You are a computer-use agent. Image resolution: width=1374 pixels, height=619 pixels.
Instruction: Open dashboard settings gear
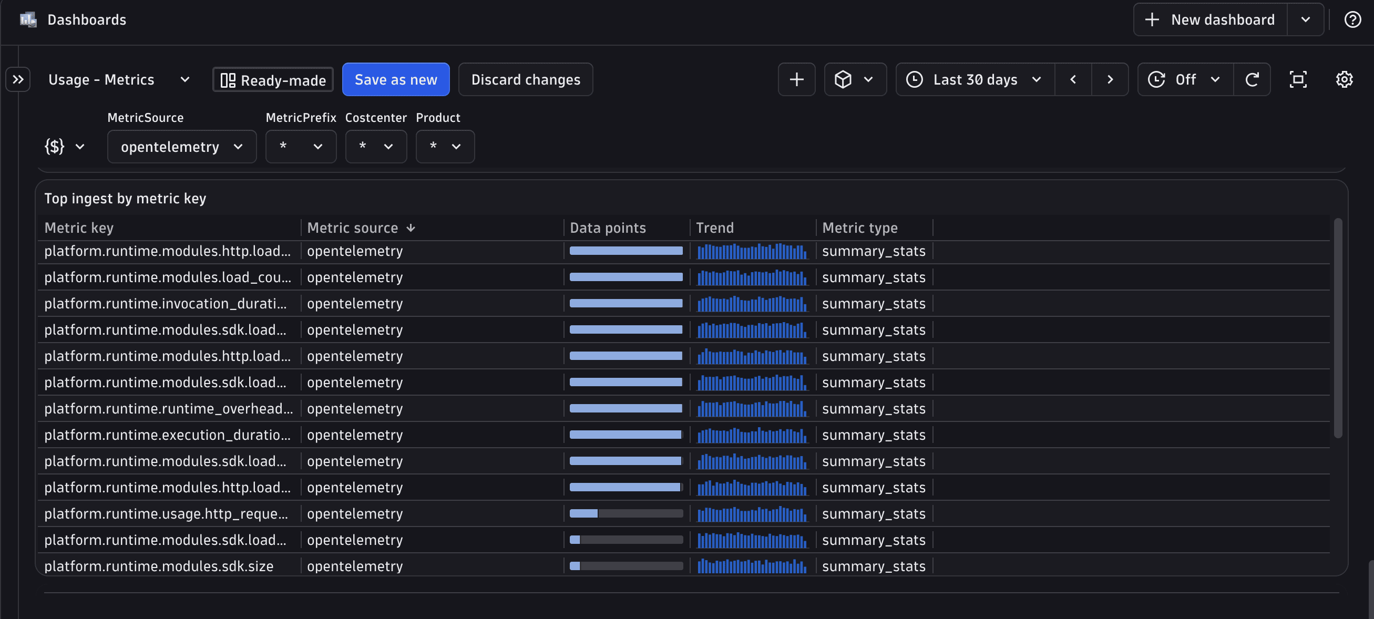1344,79
